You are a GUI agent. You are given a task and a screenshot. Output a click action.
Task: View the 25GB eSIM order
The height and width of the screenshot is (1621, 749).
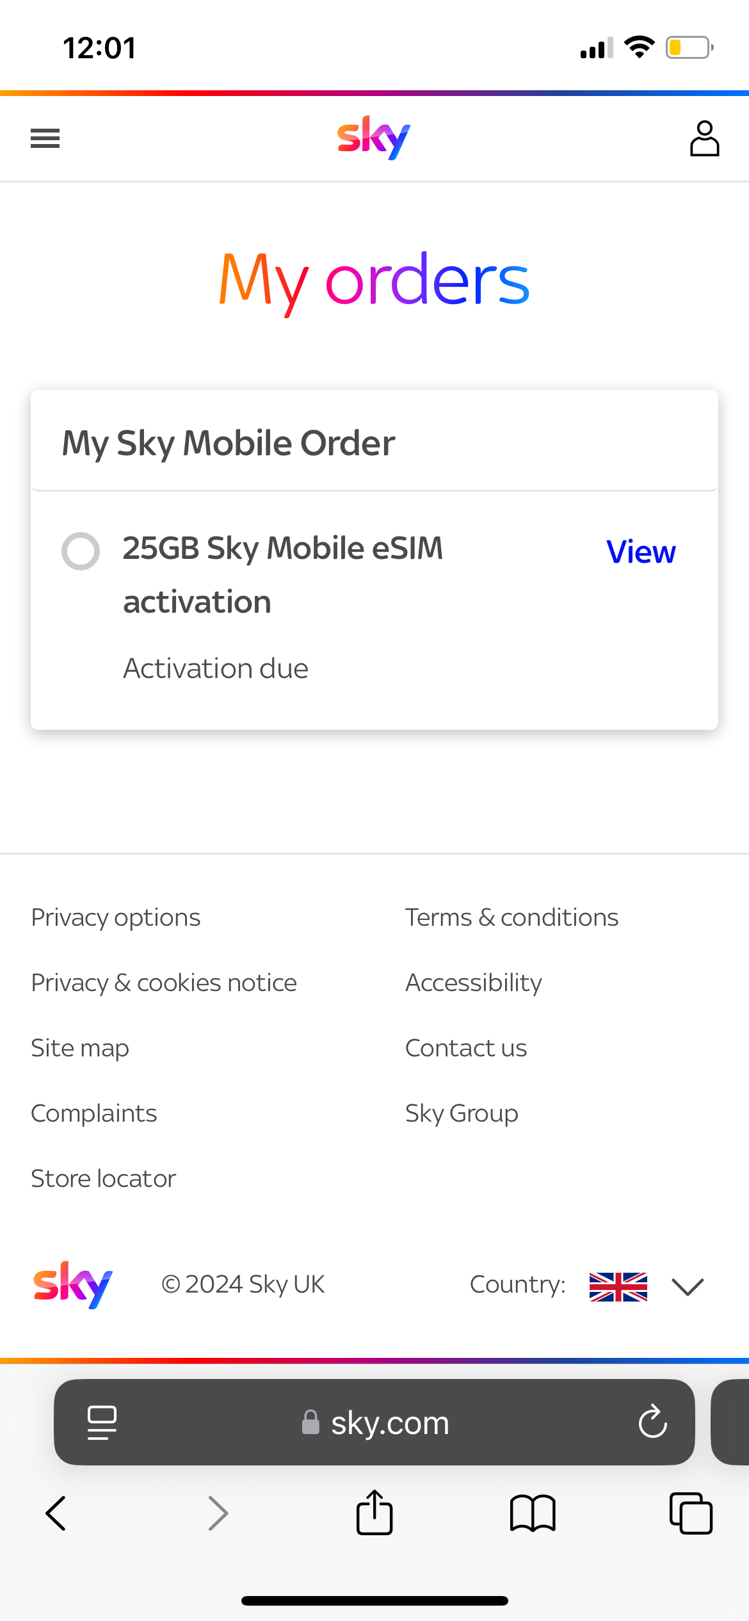pyautogui.click(x=641, y=552)
